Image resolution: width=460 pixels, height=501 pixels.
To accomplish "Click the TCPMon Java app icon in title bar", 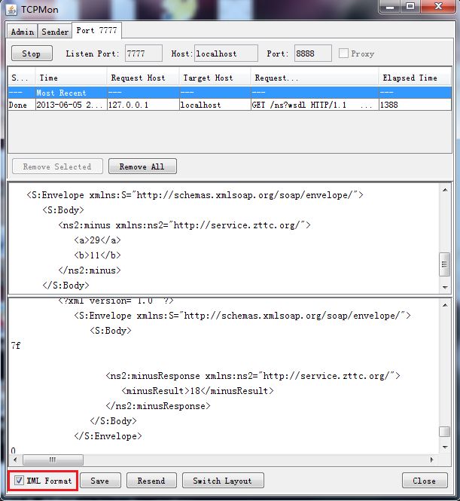I will click(x=11, y=9).
